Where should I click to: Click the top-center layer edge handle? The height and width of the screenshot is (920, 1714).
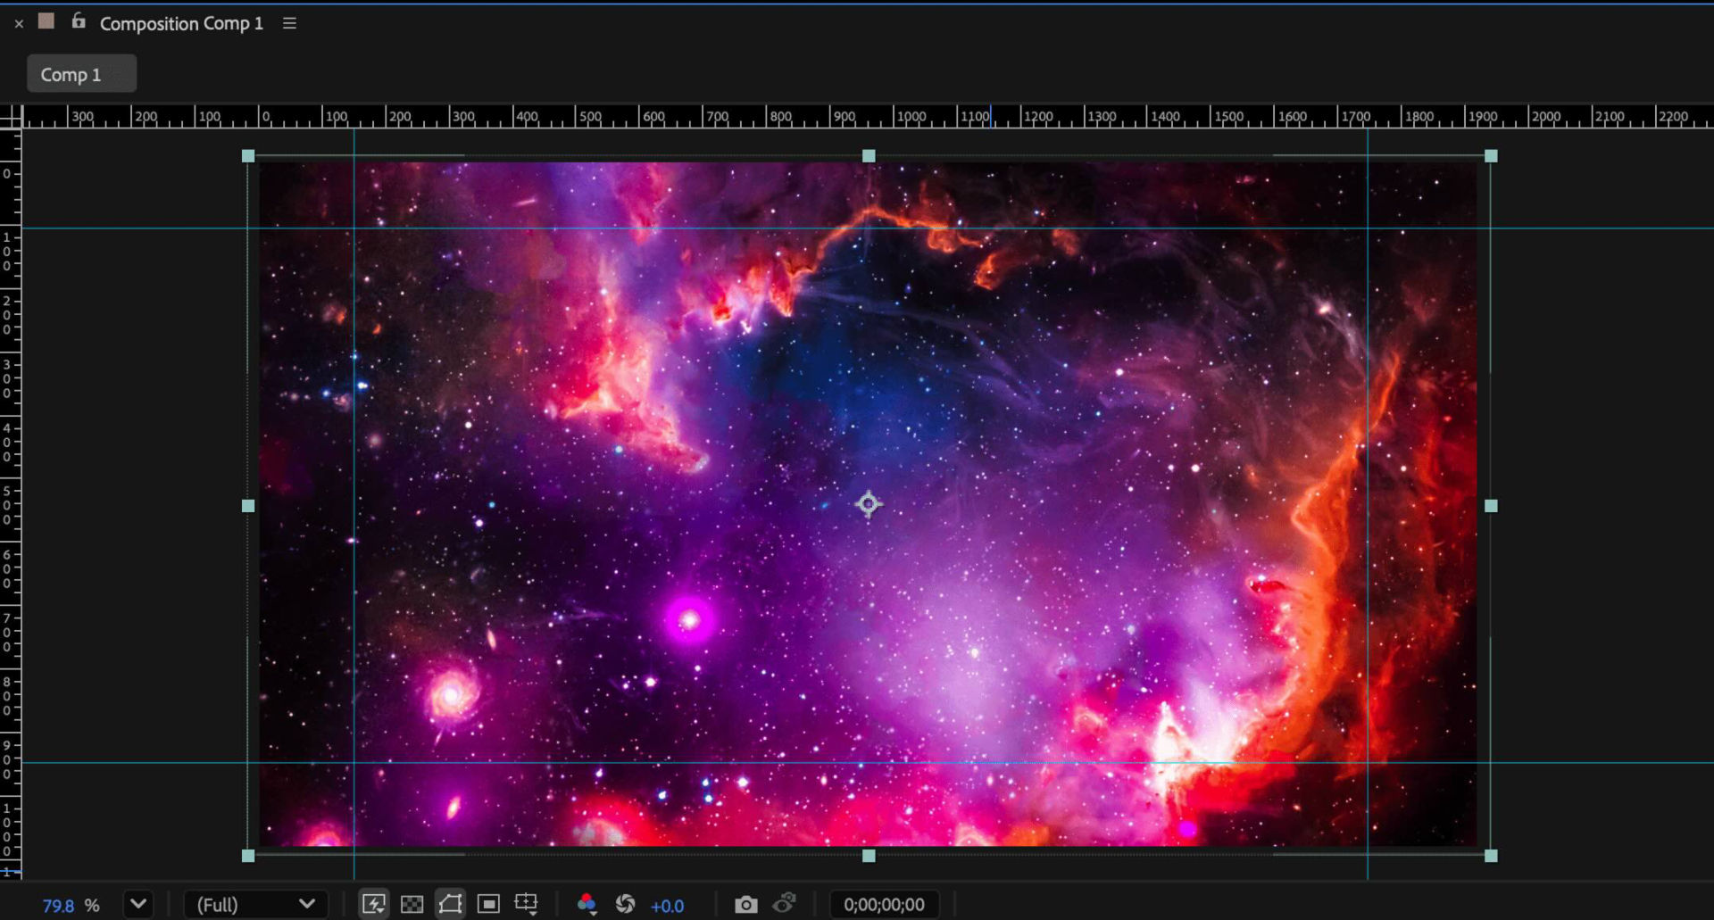tap(869, 156)
